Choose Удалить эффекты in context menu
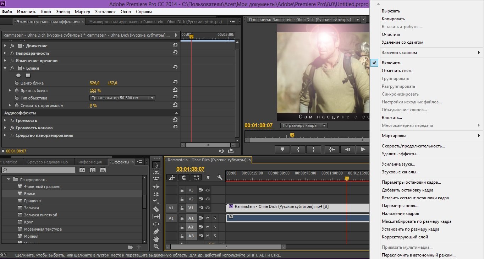This screenshot has height=259, width=484. (x=401, y=154)
